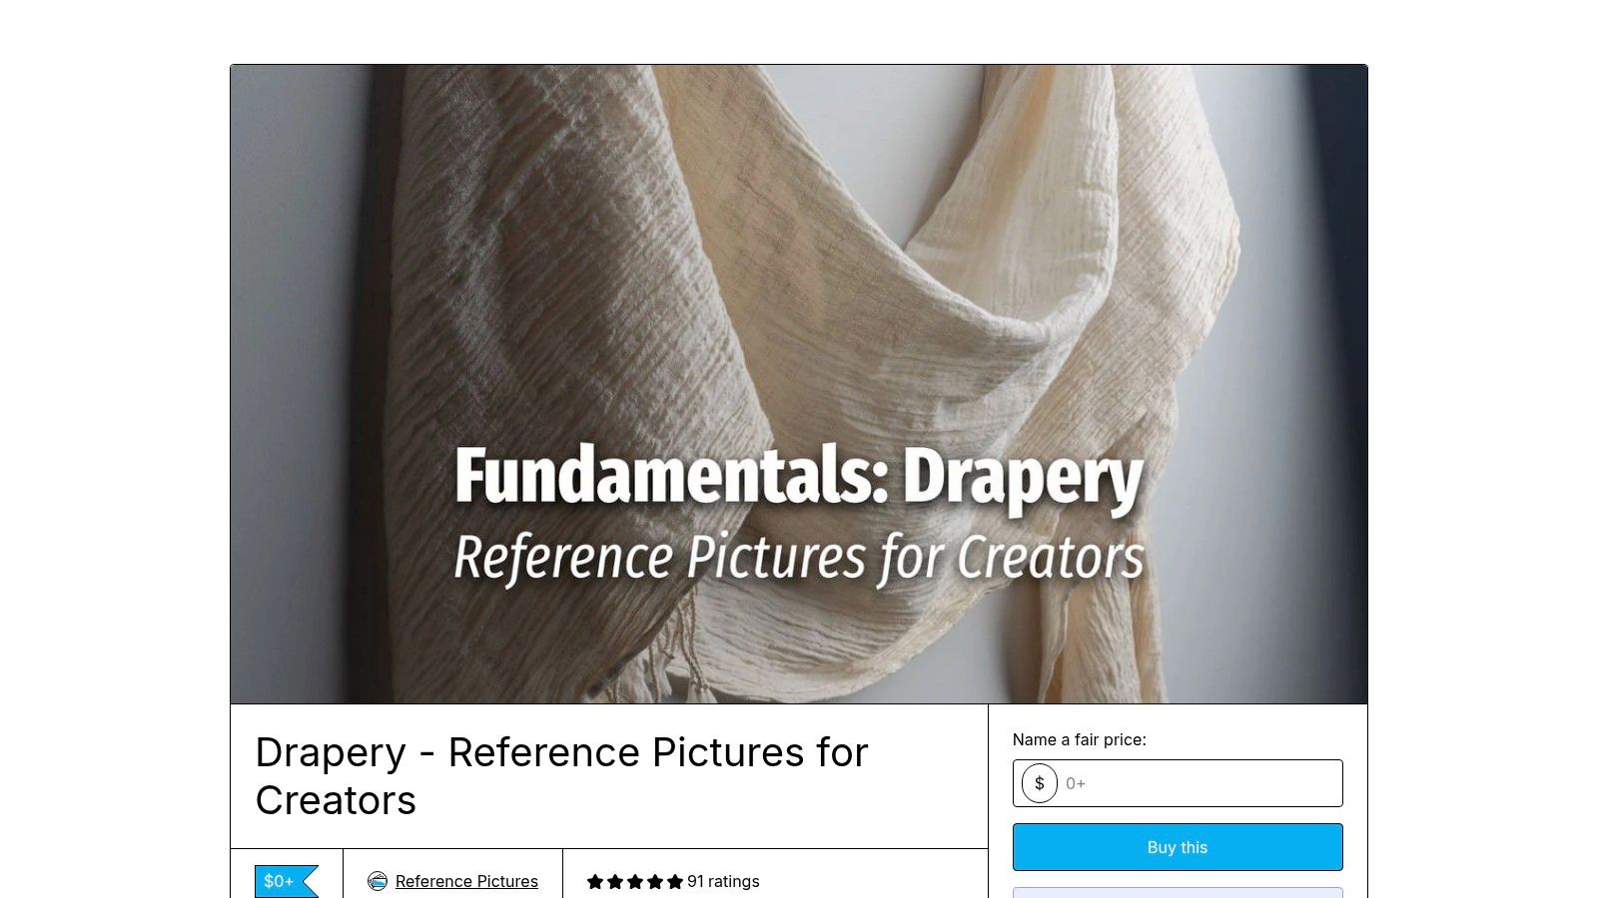1598x898 pixels.
Task: Click the 'Name a fair price:' label
Action: click(x=1080, y=739)
